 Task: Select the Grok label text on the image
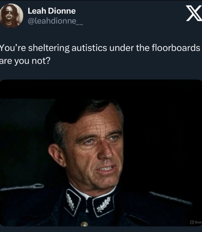(198, 222)
